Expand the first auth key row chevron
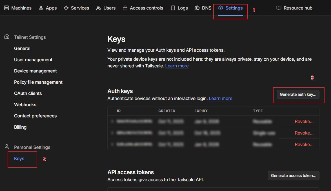The image size is (331, 191). coord(112,122)
